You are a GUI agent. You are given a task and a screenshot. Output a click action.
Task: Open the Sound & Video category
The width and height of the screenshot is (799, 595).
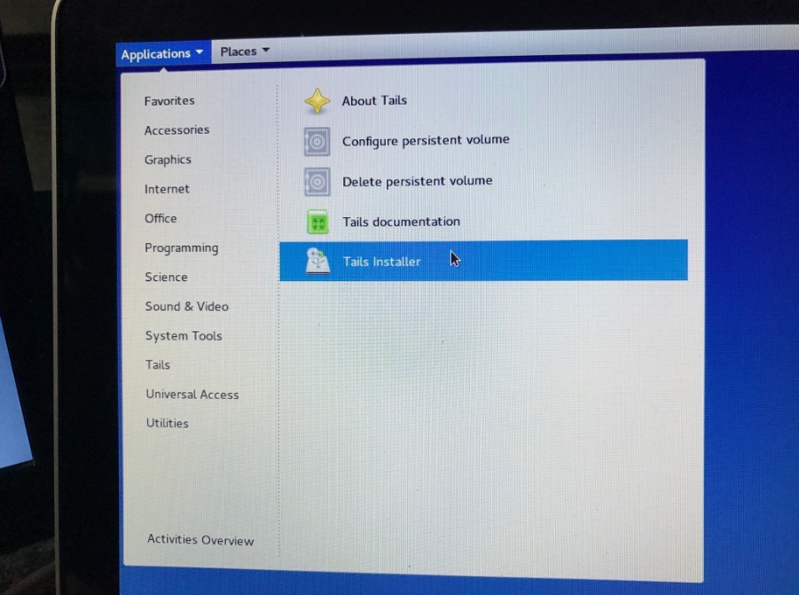click(186, 307)
